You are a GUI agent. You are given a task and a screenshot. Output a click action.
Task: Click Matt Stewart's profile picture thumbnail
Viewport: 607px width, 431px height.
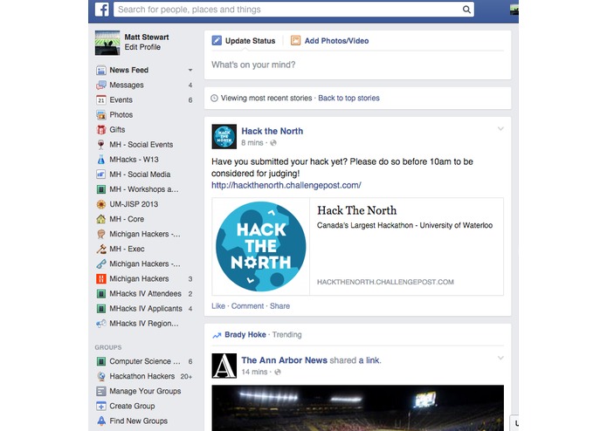pyautogui.click(x=107, y=43)
